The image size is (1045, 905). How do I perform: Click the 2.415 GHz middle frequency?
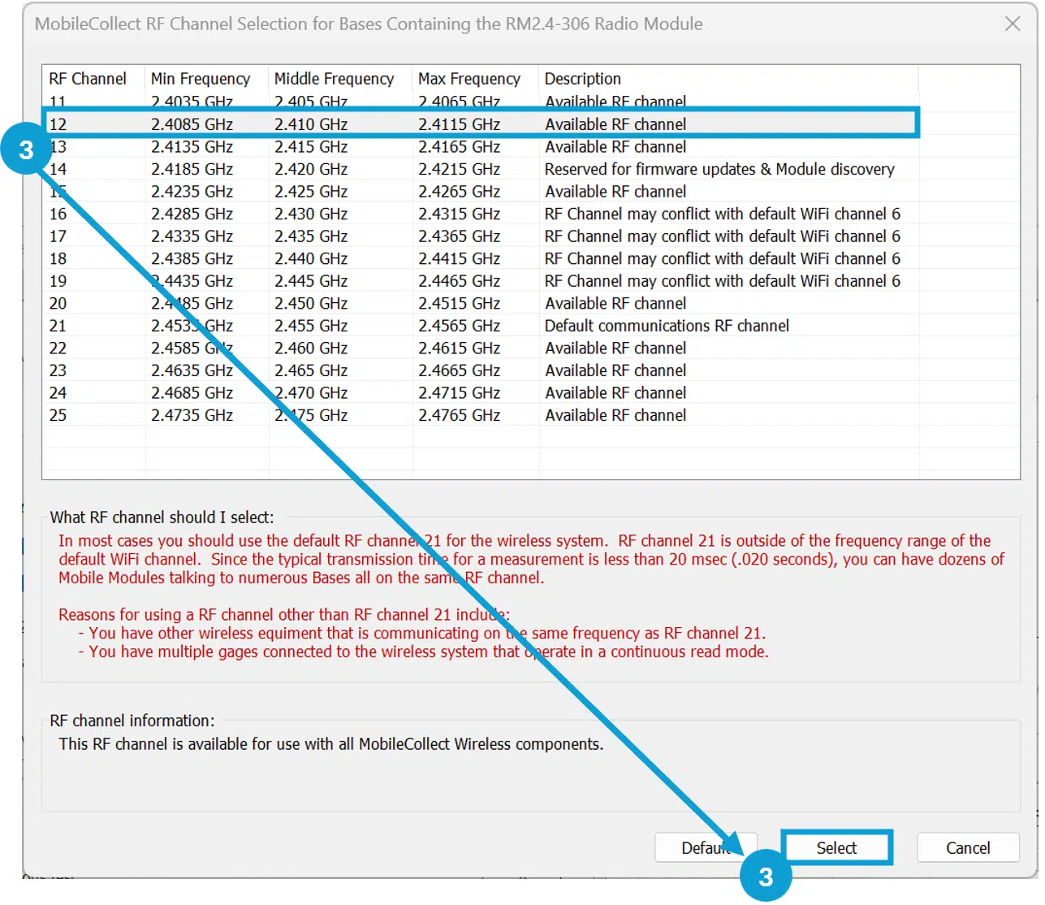pyautogui.click(x=311, y=147)
